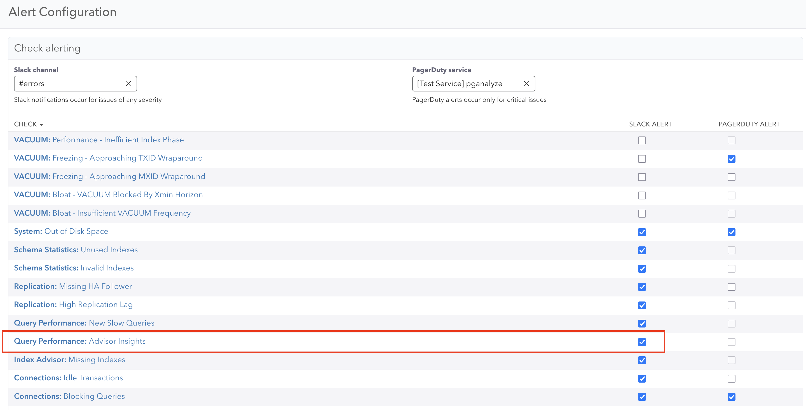Disable PagerDuty alert for Out of Disk Space
This screenshot has height=410, width=806.
(732, 232)
